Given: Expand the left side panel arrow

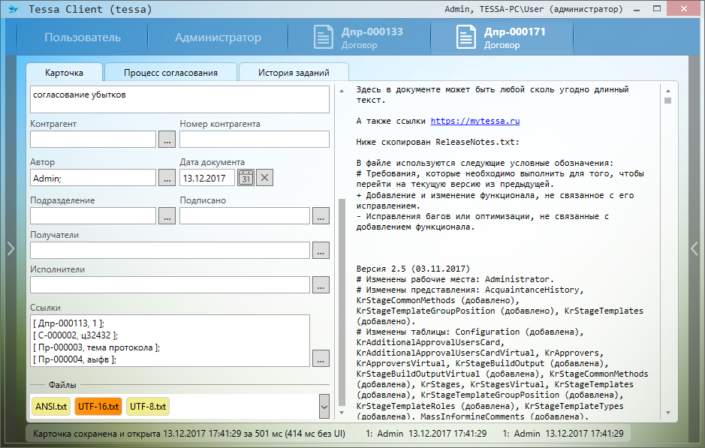Looking at the screenshot, I should [x=11, y=248].
